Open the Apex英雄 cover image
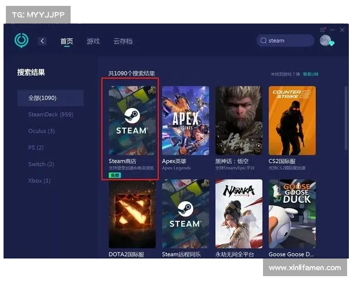 click(x=185, y=120)
